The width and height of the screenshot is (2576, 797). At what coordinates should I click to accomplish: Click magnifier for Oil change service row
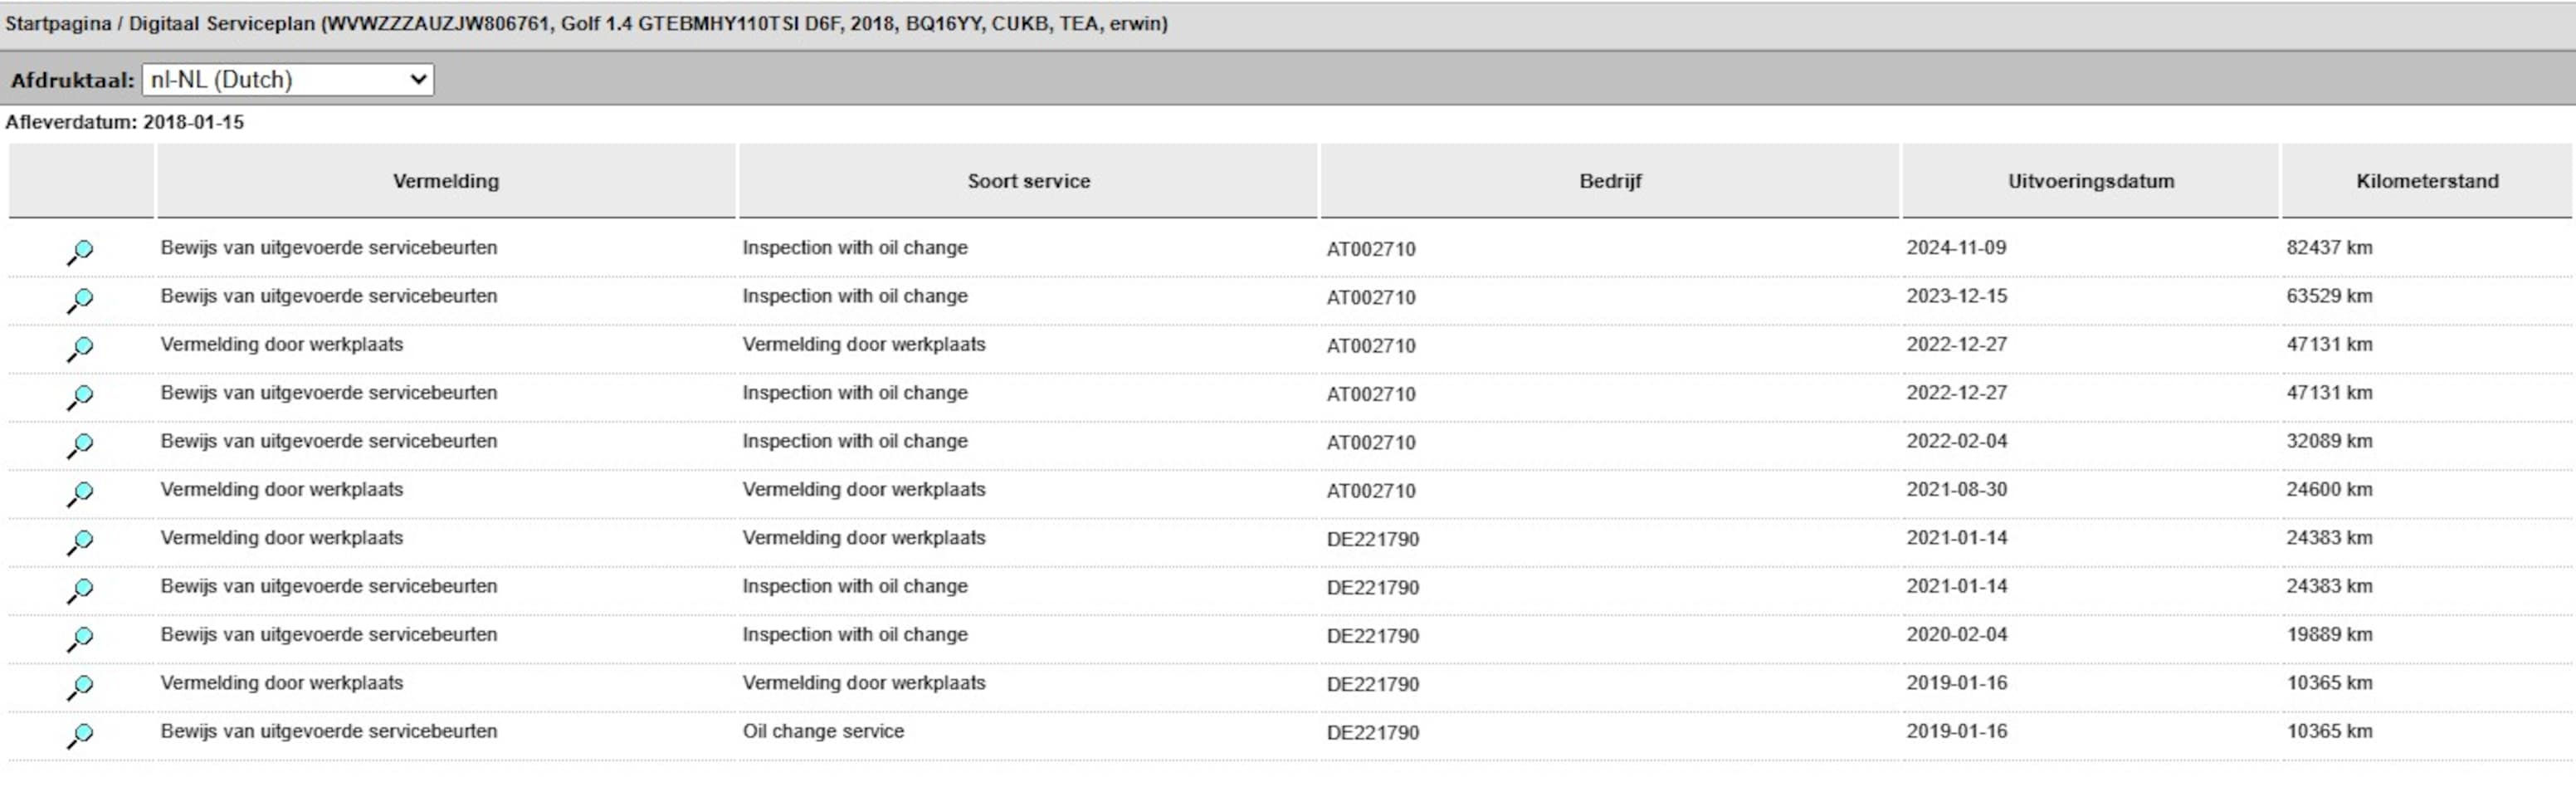[x=80, y=736]
